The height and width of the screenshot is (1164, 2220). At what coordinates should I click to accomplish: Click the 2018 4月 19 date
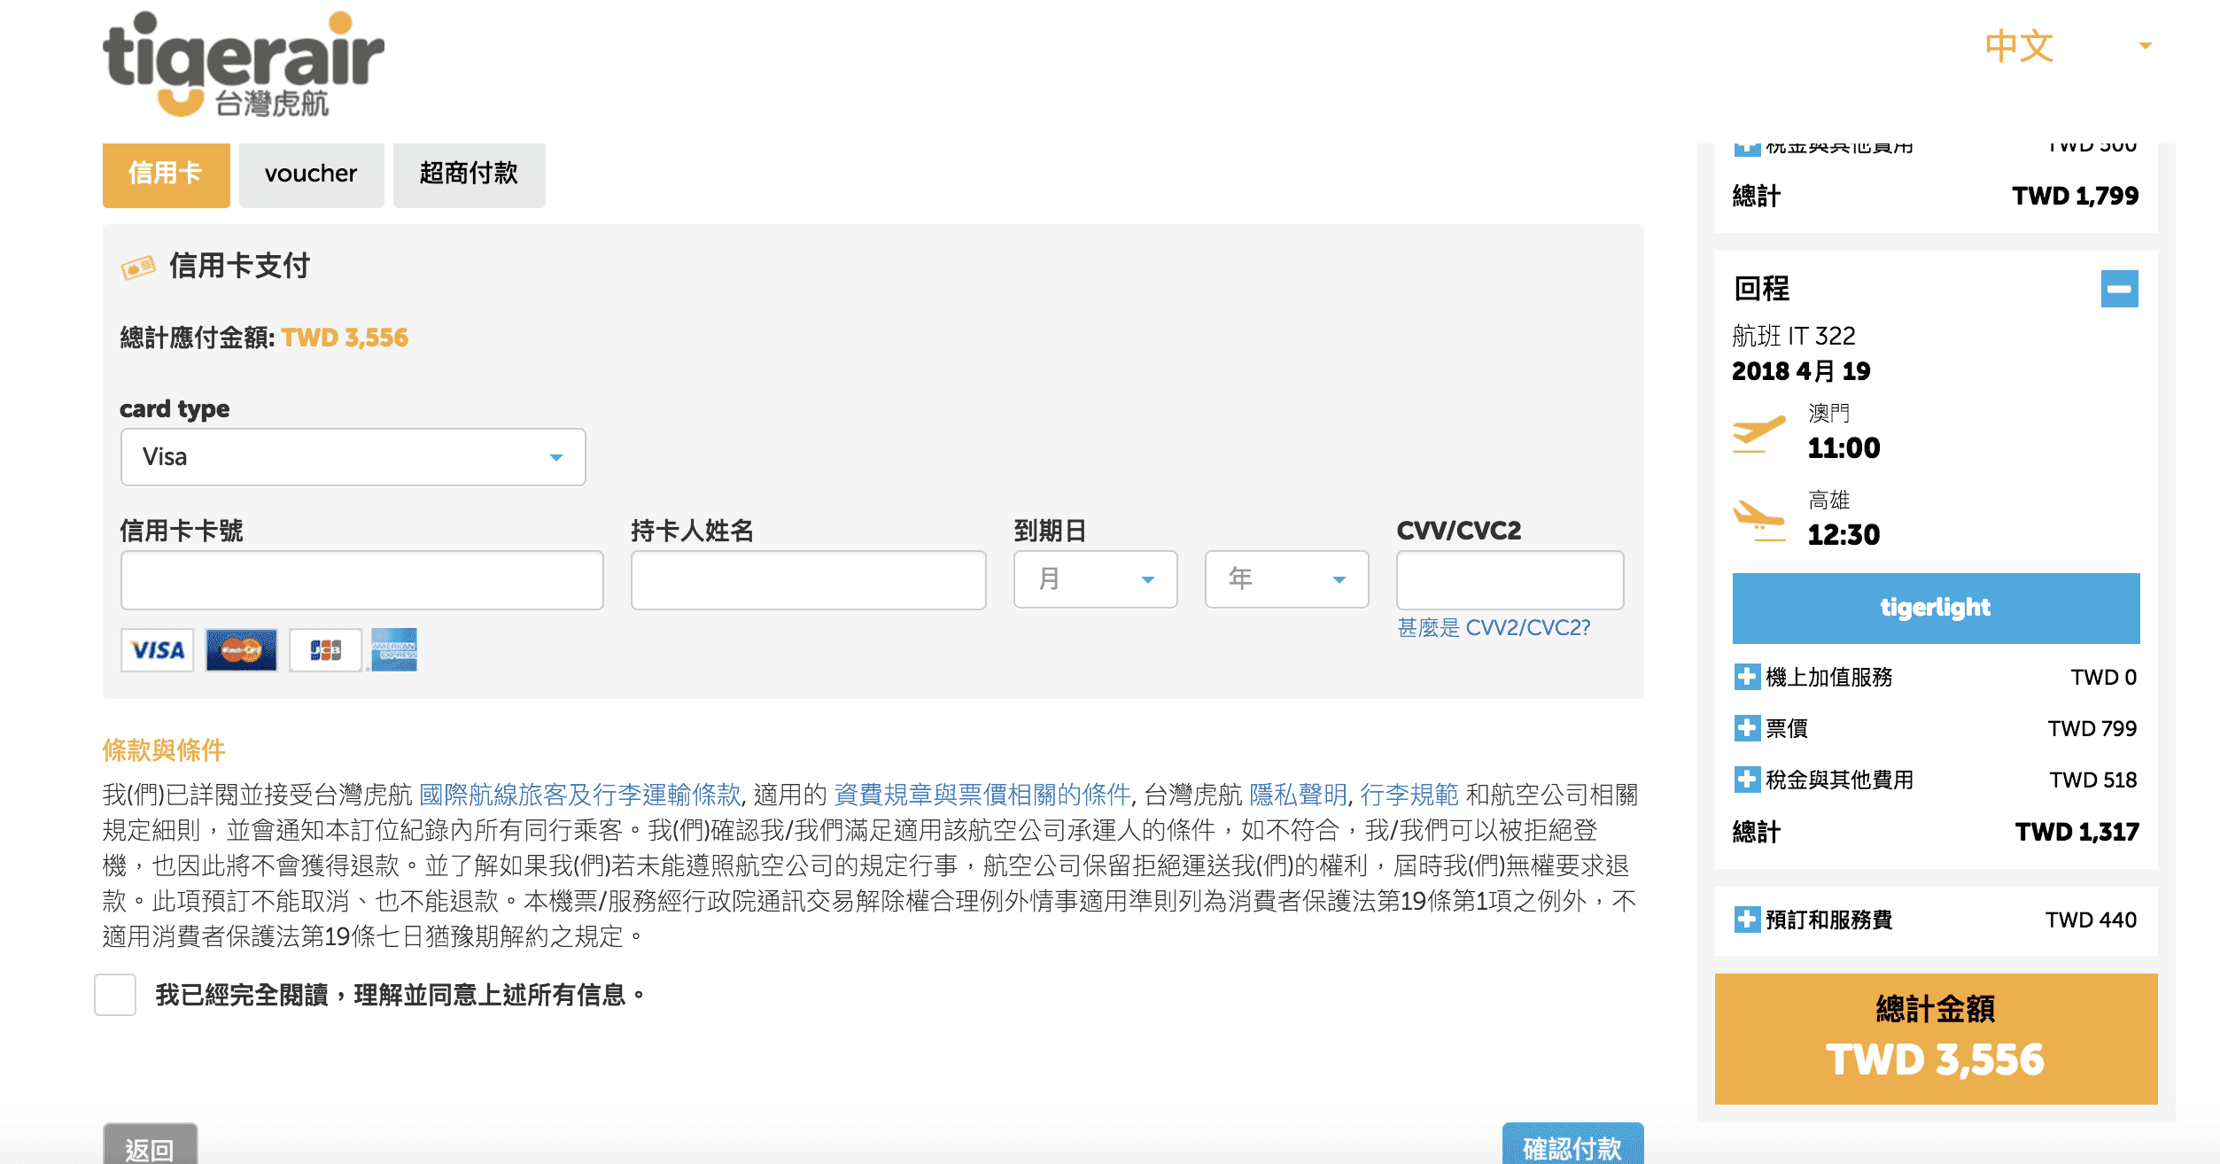click(1801, 371)
